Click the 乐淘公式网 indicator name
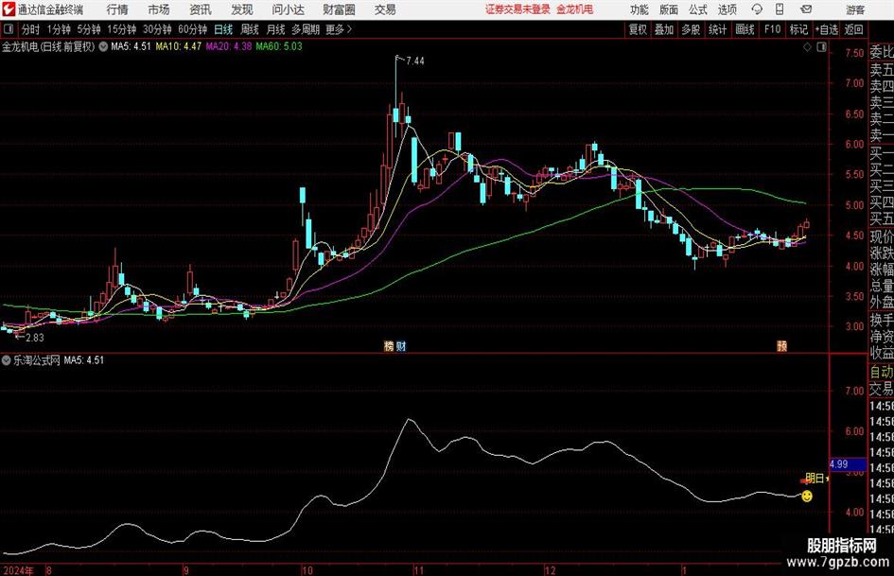 pos(37,360)
